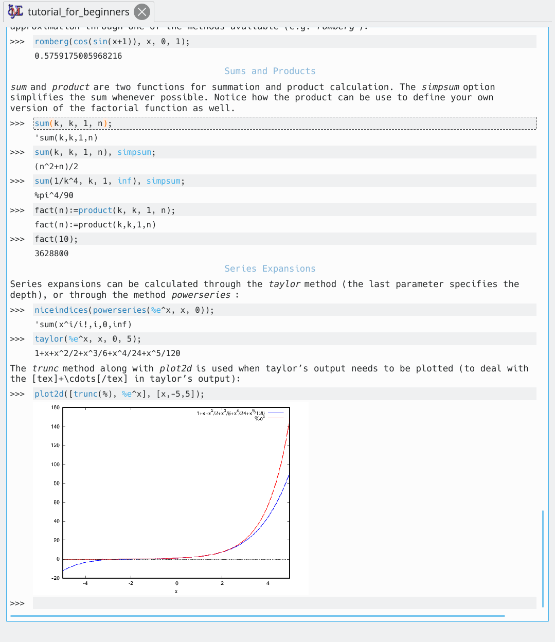Click the %pi^4/90 result text
This screenshot has width=555, height=642.
coord(54,195)
